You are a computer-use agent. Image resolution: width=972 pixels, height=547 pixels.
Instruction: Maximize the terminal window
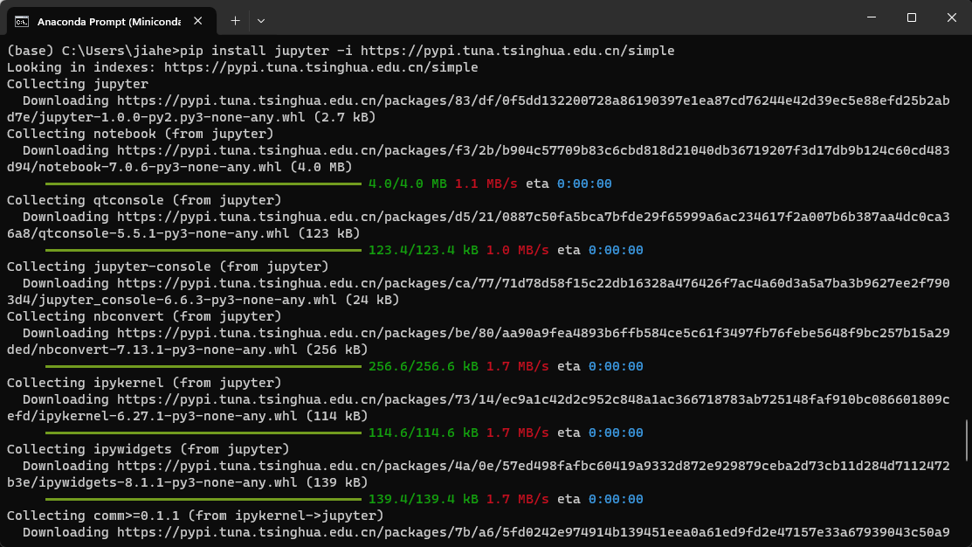click(911, 17)
